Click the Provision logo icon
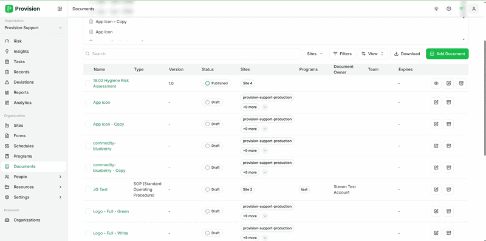Image resolution: width=486 pixels, height=241 pixels. pyautogui.click(x=9, y=8)
